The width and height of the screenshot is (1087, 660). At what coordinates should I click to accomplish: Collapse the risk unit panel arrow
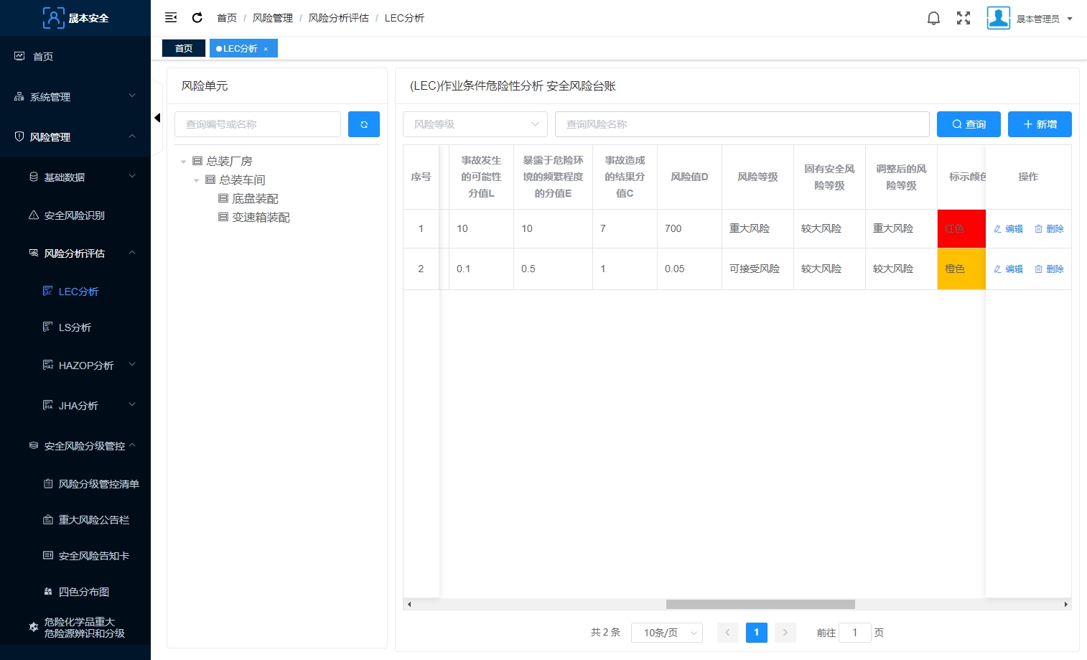[x=157, y=118]
